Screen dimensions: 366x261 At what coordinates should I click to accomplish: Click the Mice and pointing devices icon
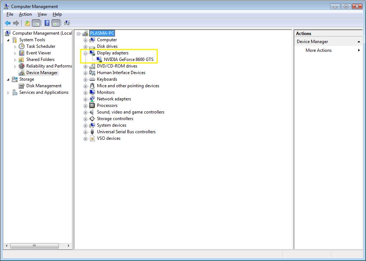pyautogui.click(x=92, y=86)
